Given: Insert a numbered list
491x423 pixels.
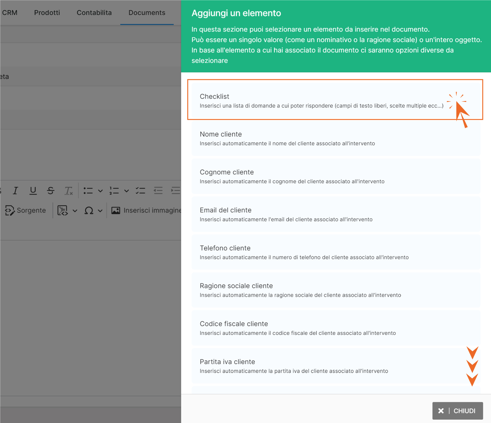Looking at the screenshot, I should pyautogui.click(x=114, y=191).
